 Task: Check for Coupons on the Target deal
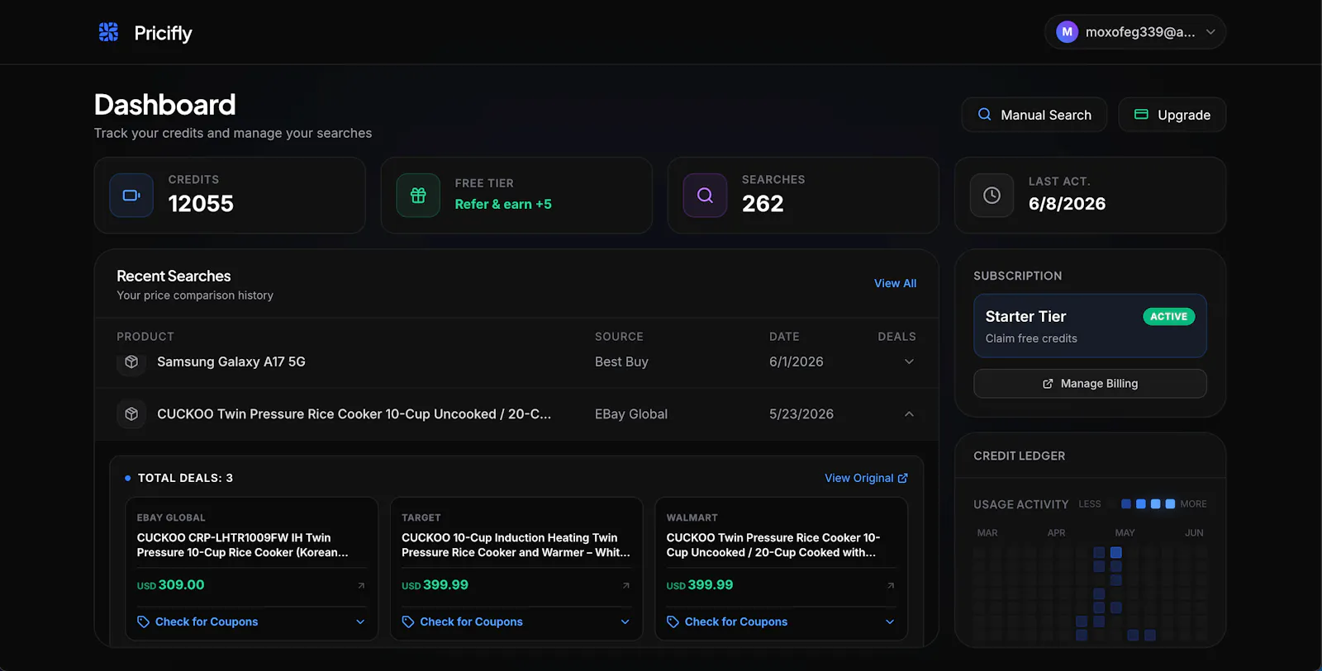click(x=471, y=621)
